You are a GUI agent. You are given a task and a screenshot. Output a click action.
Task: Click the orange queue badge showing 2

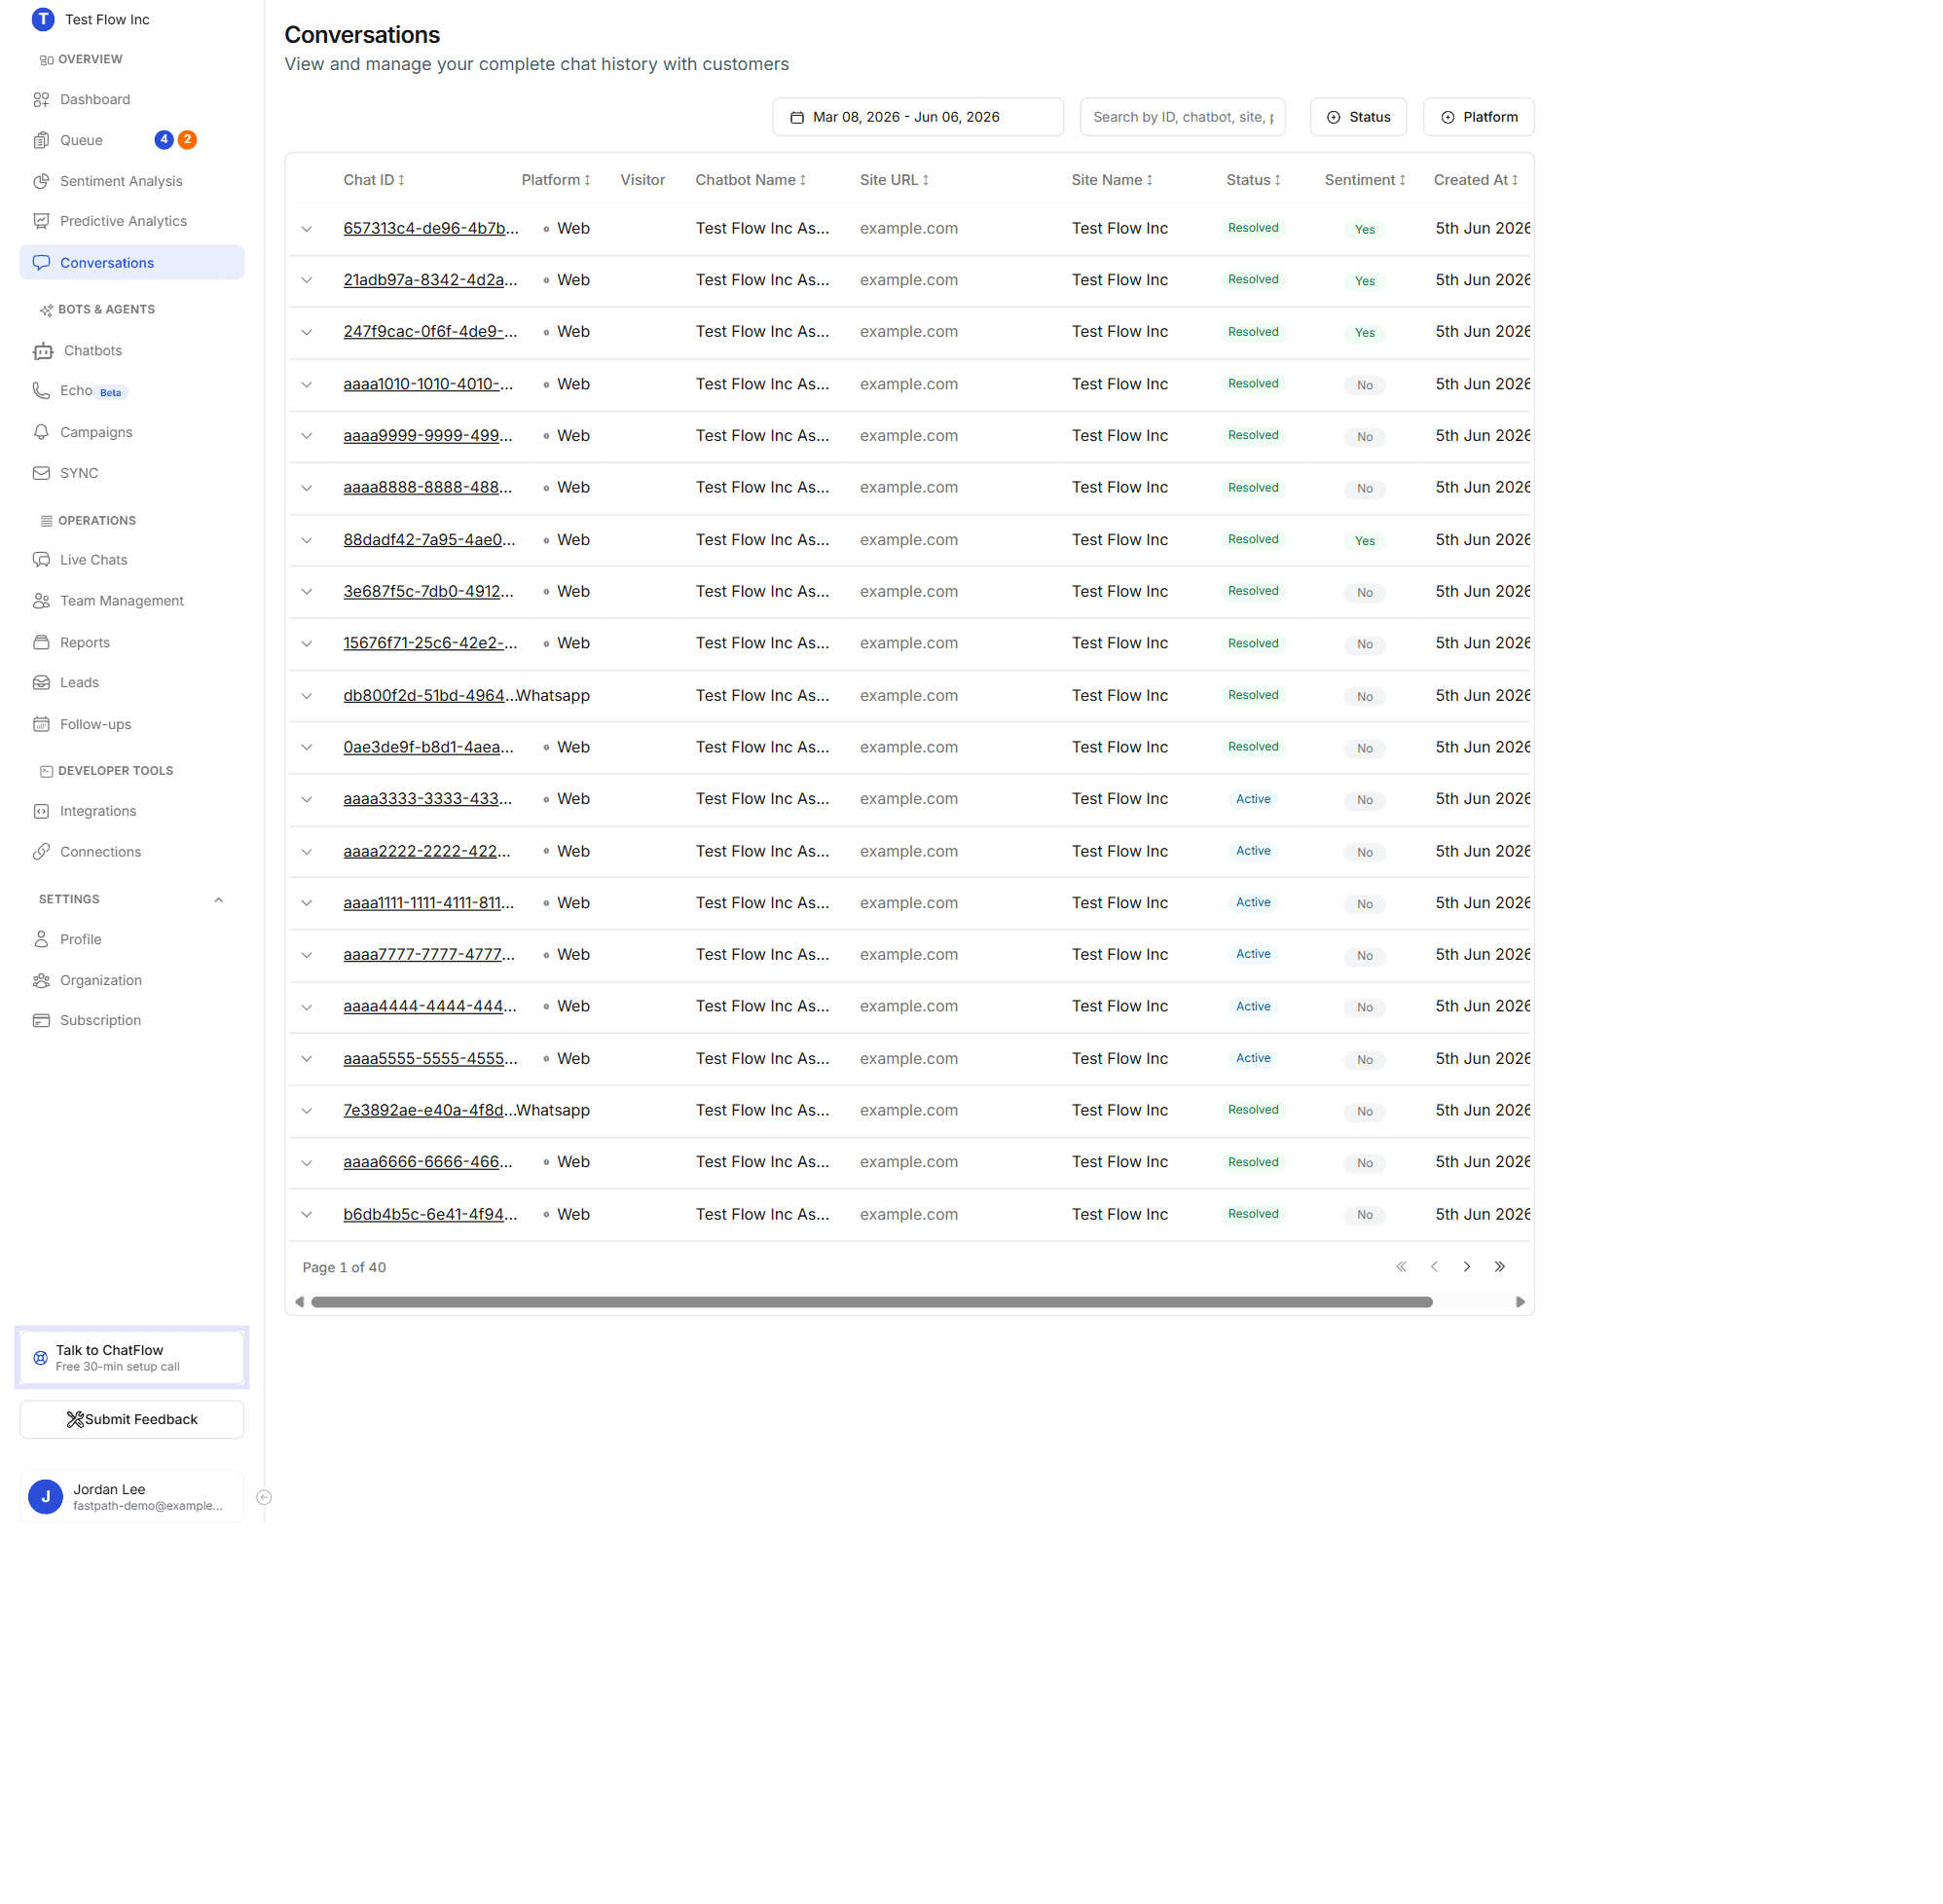pyautogui.click(x=187, y=140)
